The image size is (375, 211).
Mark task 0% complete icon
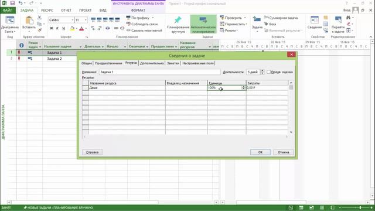pos(93,19)
